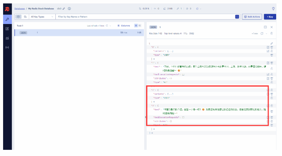Screen dimensions: 282x156
Task: Edit the "1" object in JSON tree
Action: point(268,63)
